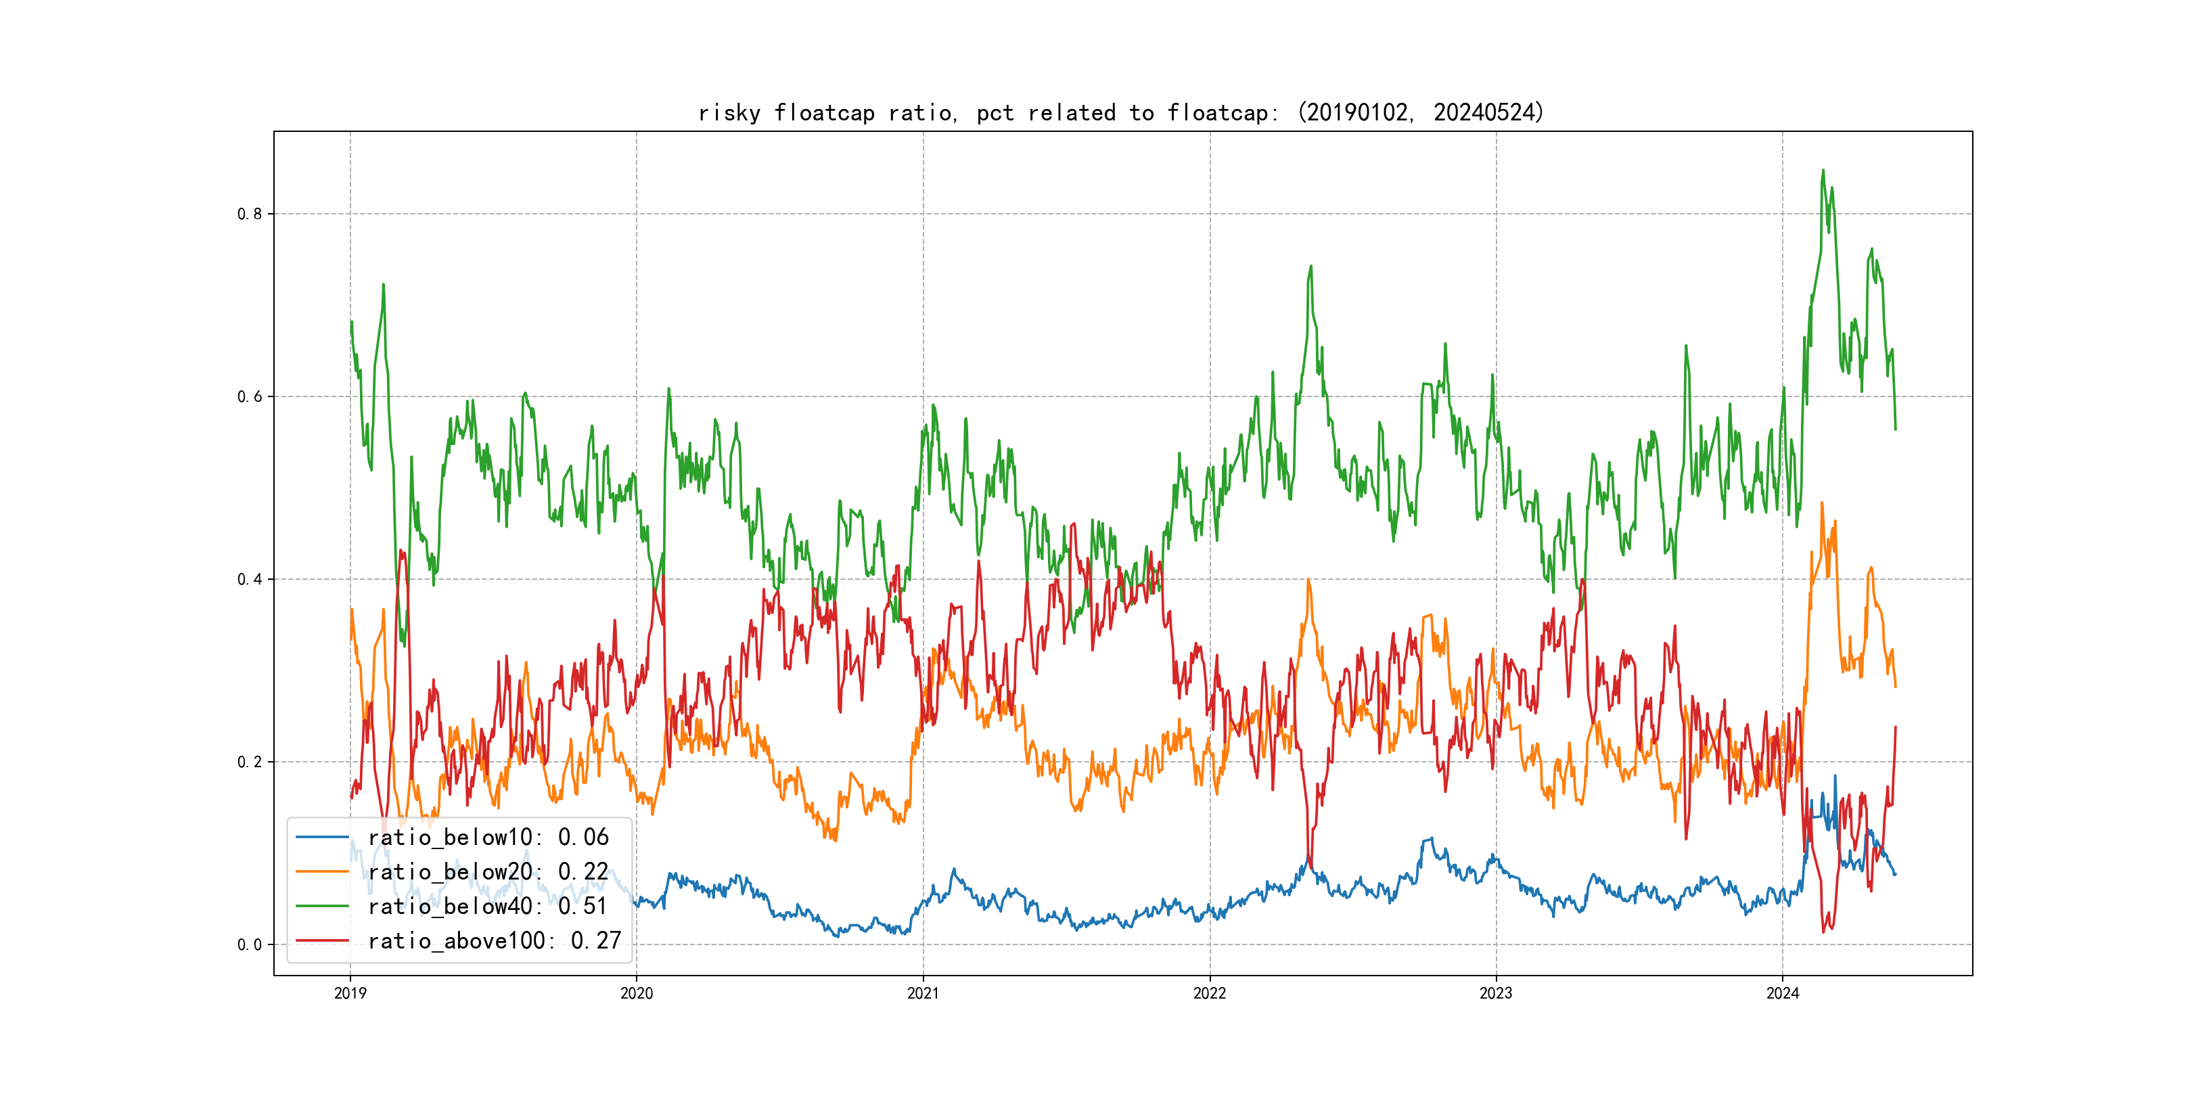The width and height of the screenshot is (2192, 1096).
Task: Click the 0.8 y-axis tick label
Action: pyautogui.click(x=250, y=214)
